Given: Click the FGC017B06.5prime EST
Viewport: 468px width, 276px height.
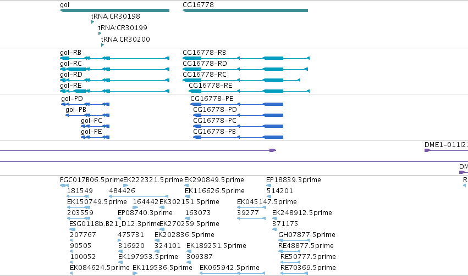Looking at the screenshot, I should point(92,180).
